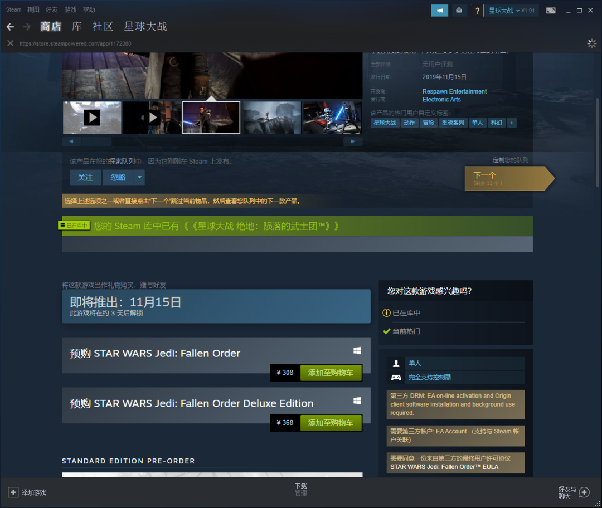Click the 忽略 ignore button
The image size is (602, 508).
tap(118, 177)
